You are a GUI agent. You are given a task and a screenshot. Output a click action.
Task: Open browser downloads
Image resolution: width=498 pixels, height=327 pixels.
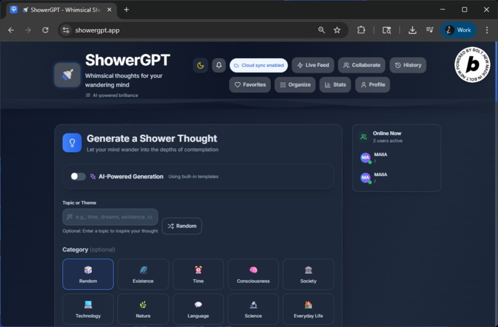coord(412,30)
